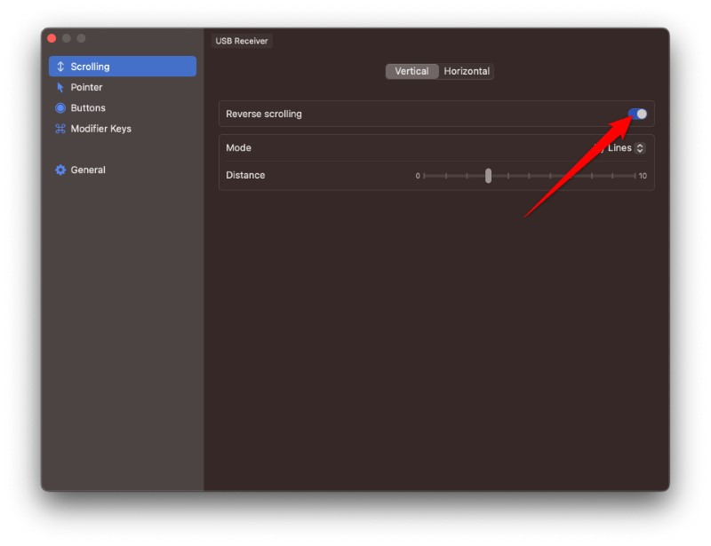
Task: Click the General gear icon
Action: click(60, 170)
